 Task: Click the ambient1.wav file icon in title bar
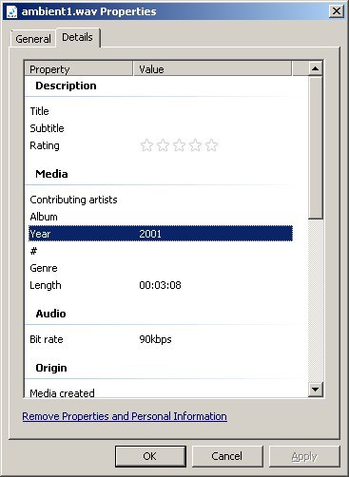point(11,11)
